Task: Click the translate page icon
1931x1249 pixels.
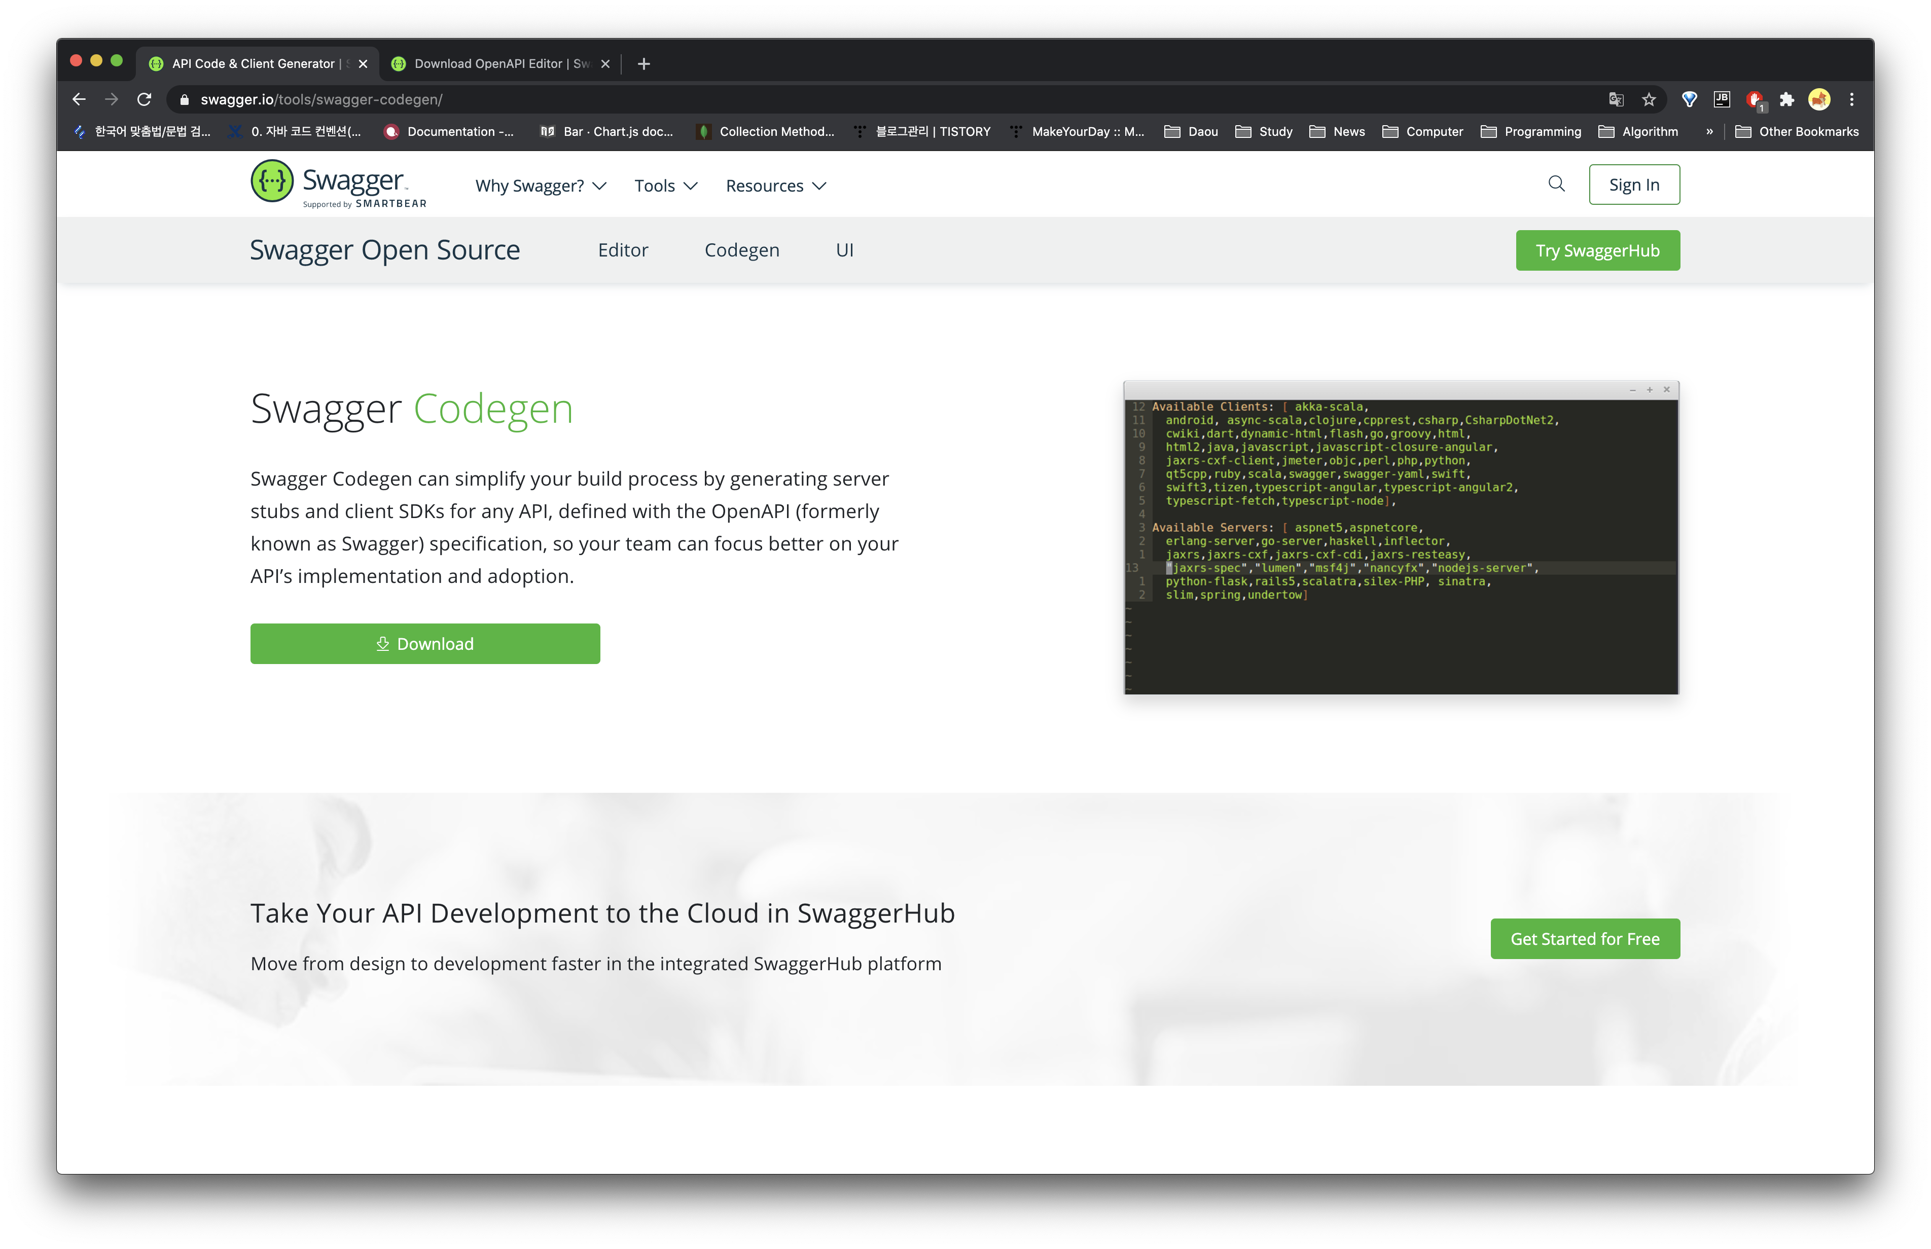Action: (1616, 100)
